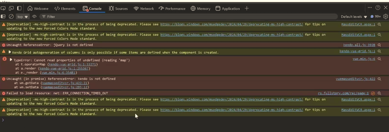This screenshot has width=389, height=132.
Task: Toggle device emulation icon
Action: [x=11, y=9]
